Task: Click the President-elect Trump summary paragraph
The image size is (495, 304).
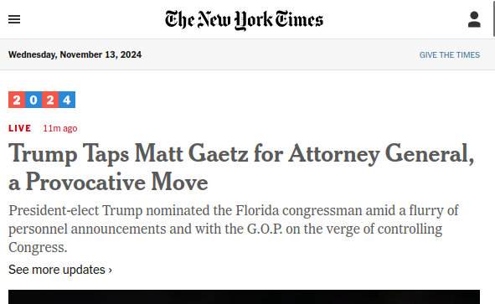Action: (234, 229)
